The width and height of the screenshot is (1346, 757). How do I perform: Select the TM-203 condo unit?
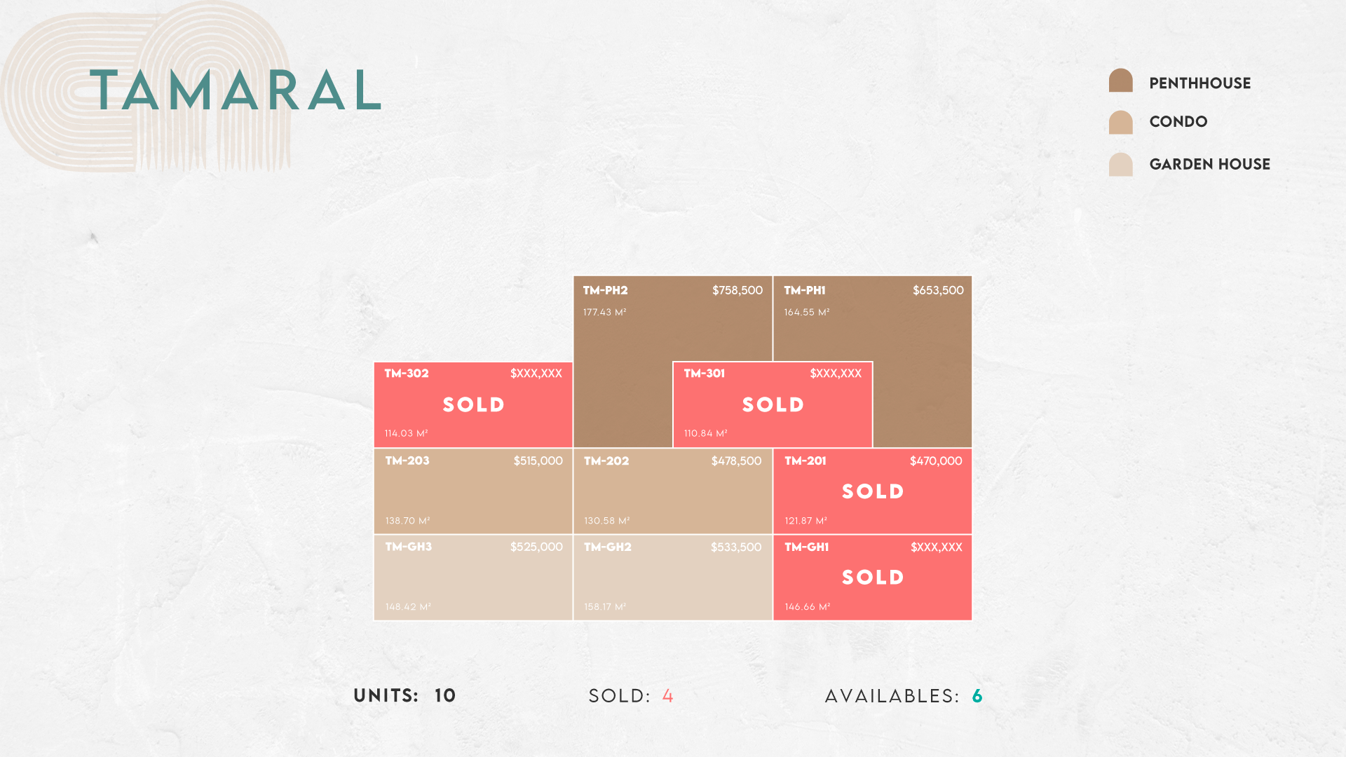[x=473, y=491]
